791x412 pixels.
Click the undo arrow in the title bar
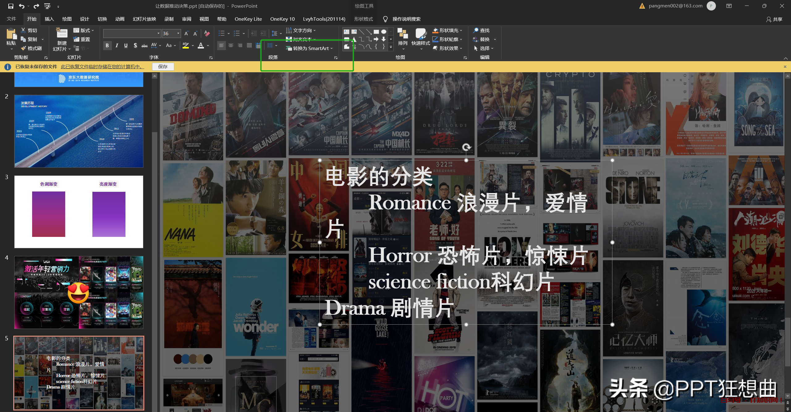click(x=21, y=6)
